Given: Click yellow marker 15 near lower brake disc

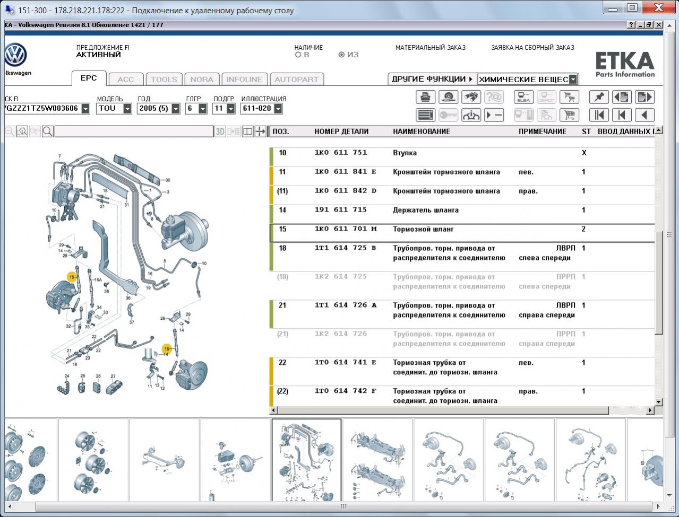Looking at the screenshot, I should pyautogui.click(x=167, y=349).
